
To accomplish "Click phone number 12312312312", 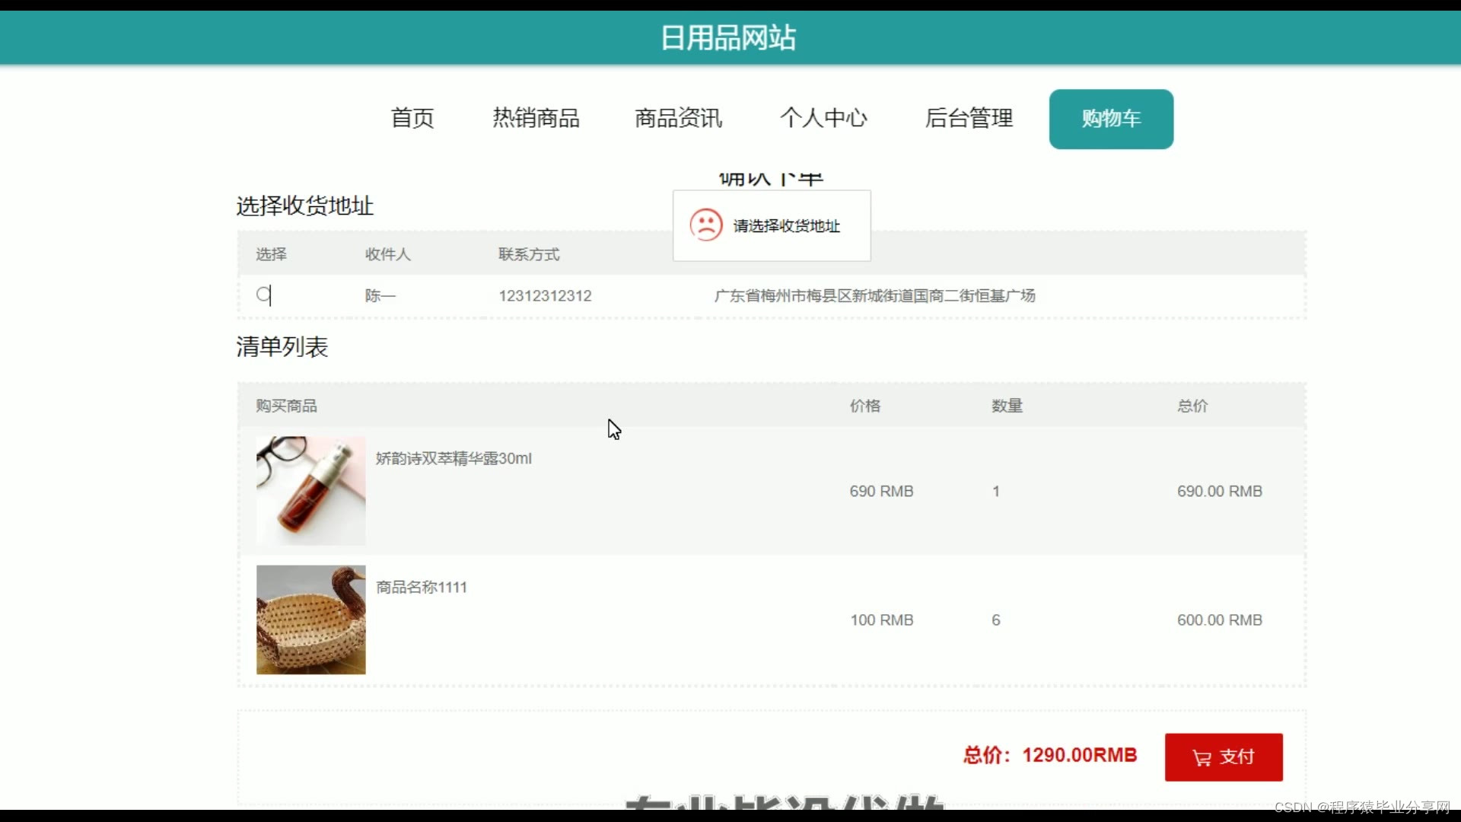I will 545,295.
